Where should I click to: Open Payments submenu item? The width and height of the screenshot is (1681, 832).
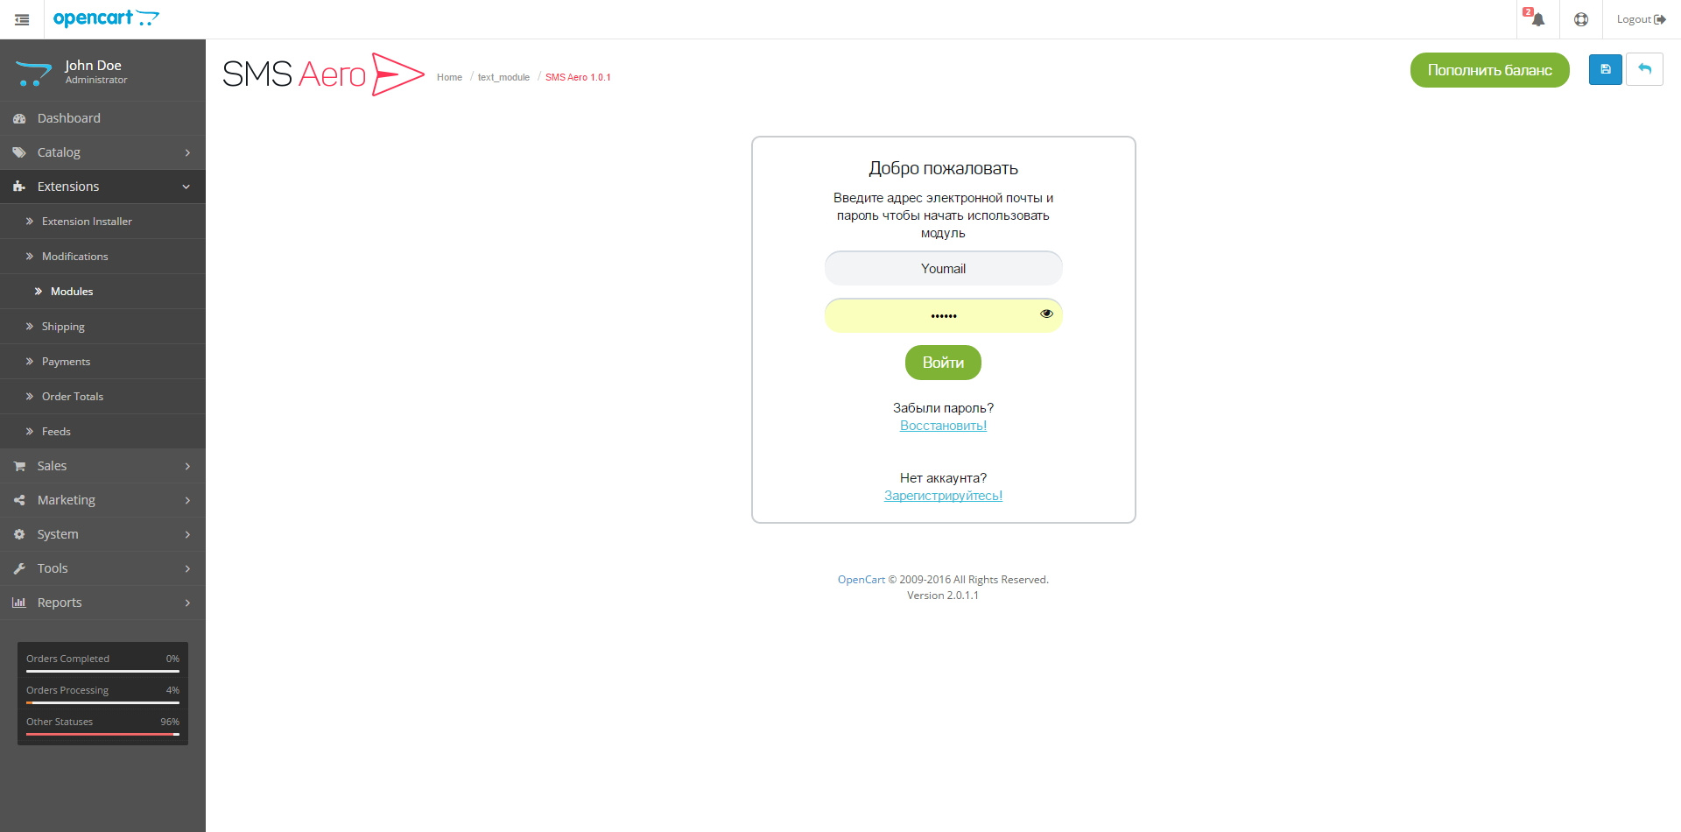102,362
